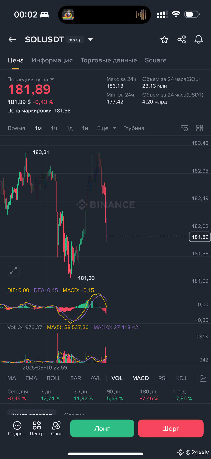Open the Центр icon
Viewport: 211px width, 459px height.
click(37, 428)
